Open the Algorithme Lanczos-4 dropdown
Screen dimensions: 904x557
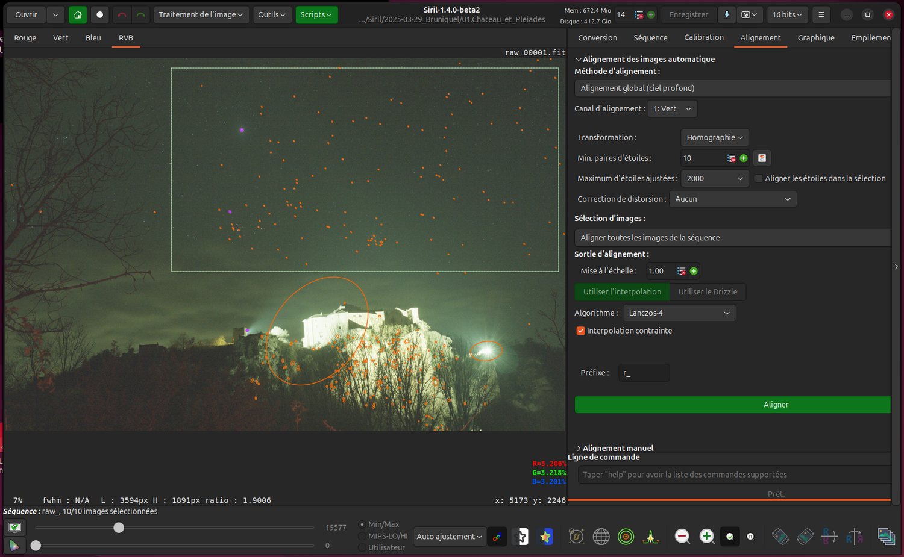[679, 313]
